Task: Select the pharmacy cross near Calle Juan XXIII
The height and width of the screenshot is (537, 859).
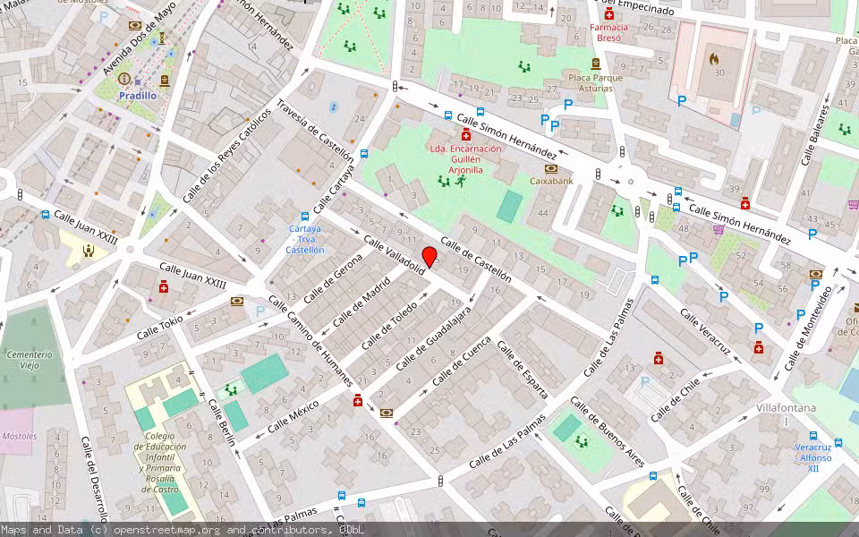Action: (x=164, y=287)
